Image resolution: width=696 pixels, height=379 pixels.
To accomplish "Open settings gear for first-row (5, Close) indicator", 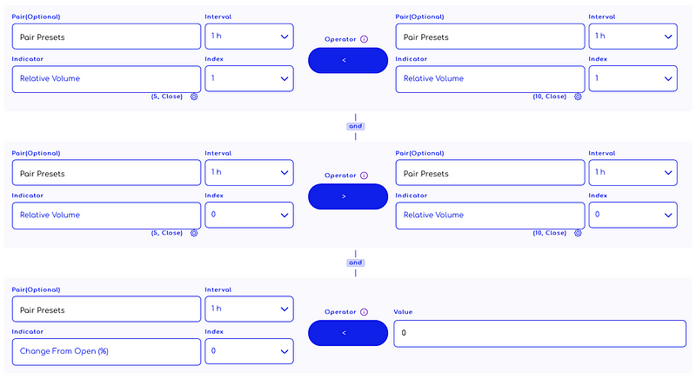I will pos(194,96).
